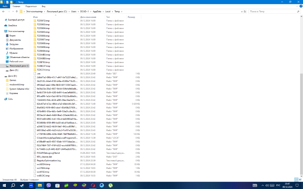Open Загрузки in the sidebar
The height and width of the screenshot is (189, 303).
pos(14,44)
